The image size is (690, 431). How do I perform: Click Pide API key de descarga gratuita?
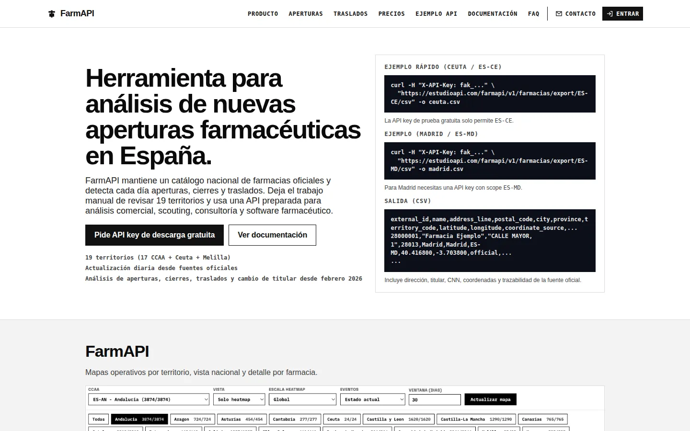coord(154,235)
